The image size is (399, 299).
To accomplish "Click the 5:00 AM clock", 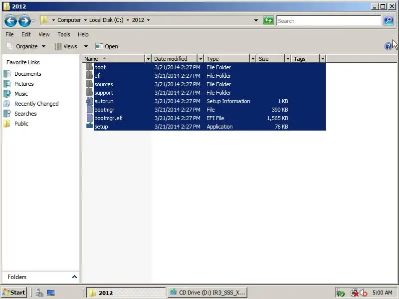I will pyautogui.click(x=382, y=293).
